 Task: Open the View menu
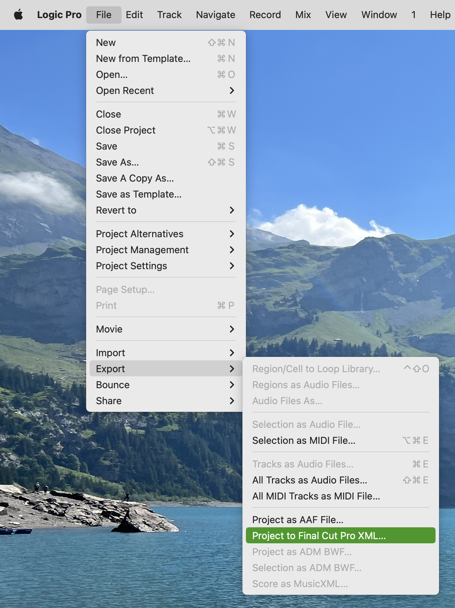tap(336, 15)
